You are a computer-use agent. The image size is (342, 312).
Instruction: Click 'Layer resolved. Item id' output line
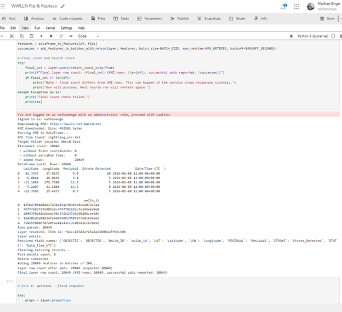coord(72,232)
